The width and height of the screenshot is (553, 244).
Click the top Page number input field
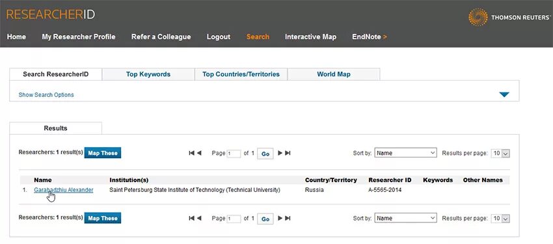pos(234,154)
